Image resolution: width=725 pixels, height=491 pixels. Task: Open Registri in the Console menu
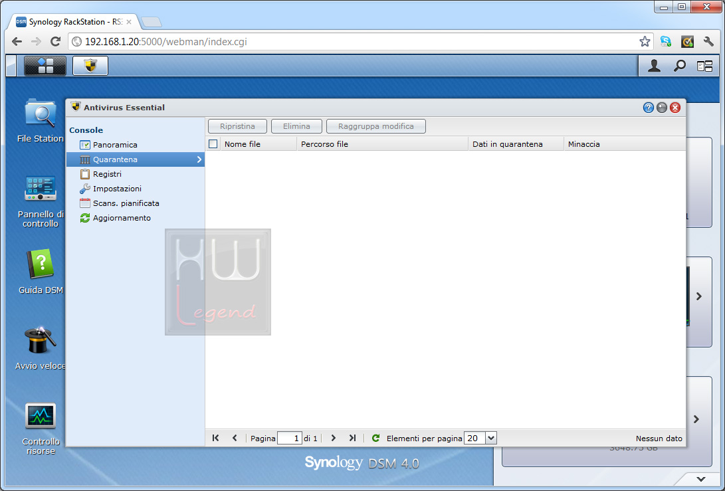tap(136, 174)
